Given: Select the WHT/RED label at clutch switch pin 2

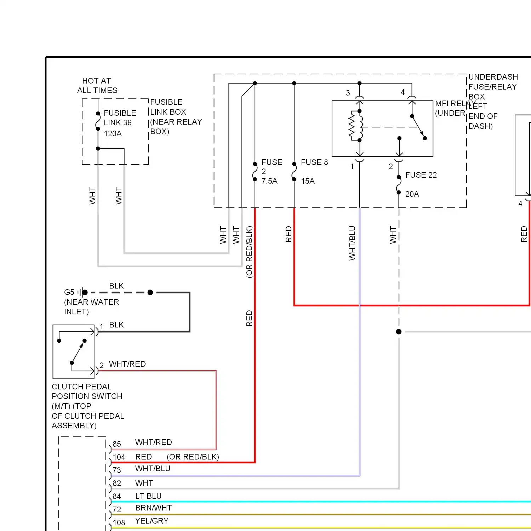Looking at the screenshot, I should pos(127,364).
